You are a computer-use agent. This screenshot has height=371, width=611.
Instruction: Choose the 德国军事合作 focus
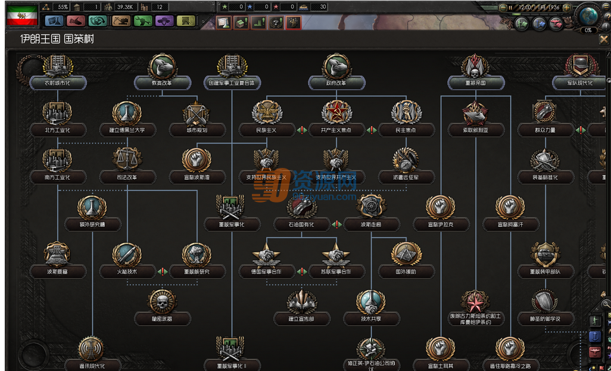[x=267, y=261]
